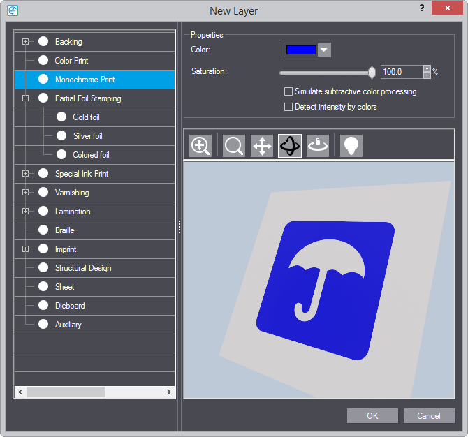
Task: Expand the Special Ink Print node
Action: [x=26, y=173]
